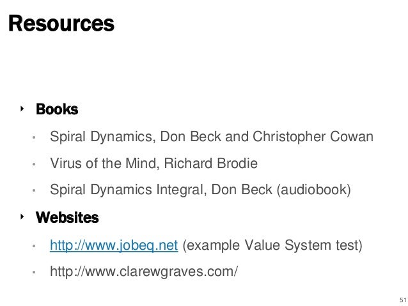Collapse the arrow bullet beside Websites
The height and width of the screenshot is (306, 408).
click(22, 217)
